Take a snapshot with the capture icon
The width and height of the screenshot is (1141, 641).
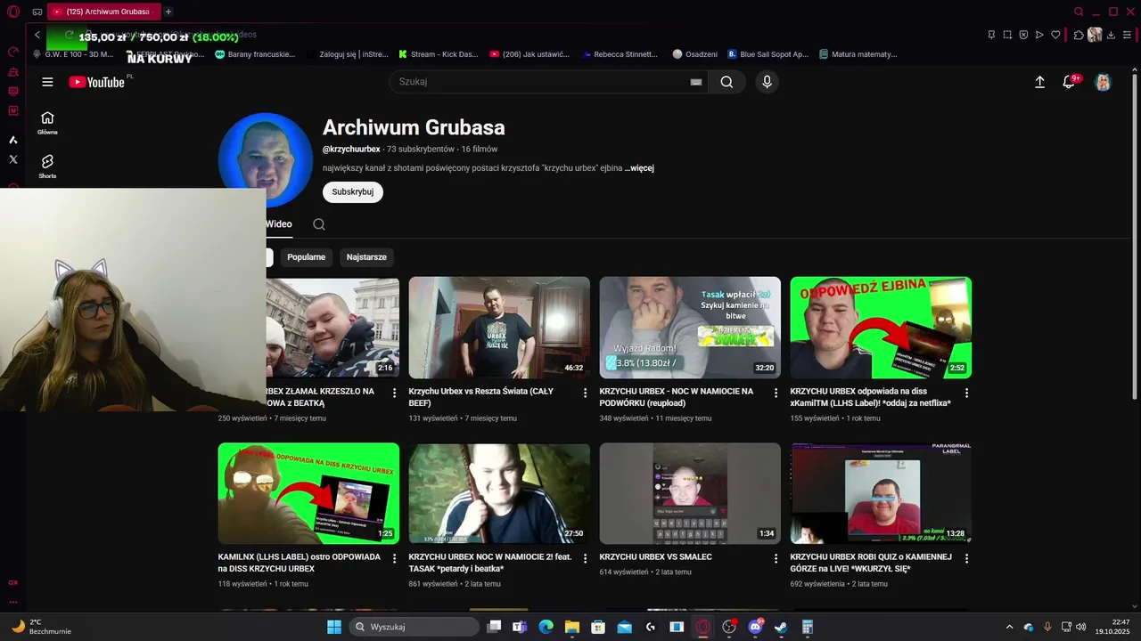pyautogui.click(x=1007, y=35)
